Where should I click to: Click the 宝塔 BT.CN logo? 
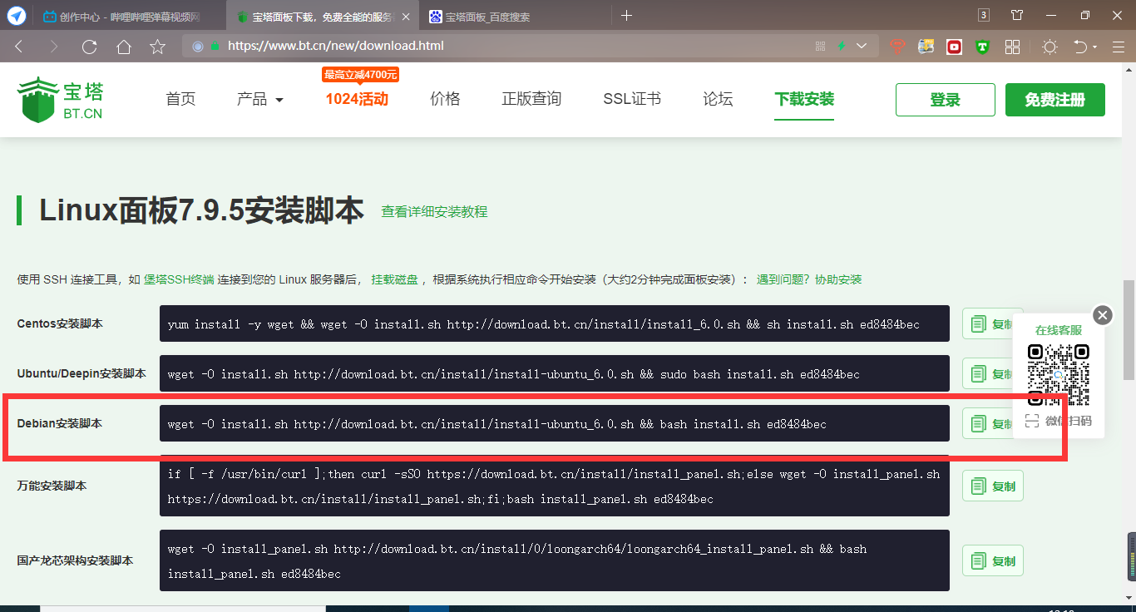(x=60, y=100)
